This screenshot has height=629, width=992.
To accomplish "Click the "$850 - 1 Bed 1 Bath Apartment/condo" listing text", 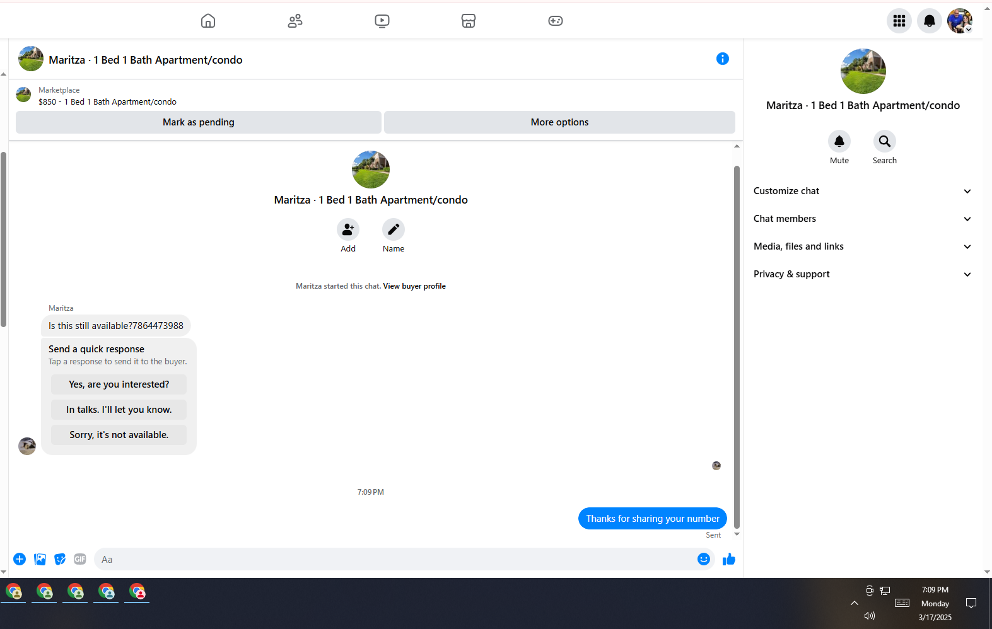I will click(107, 102).
